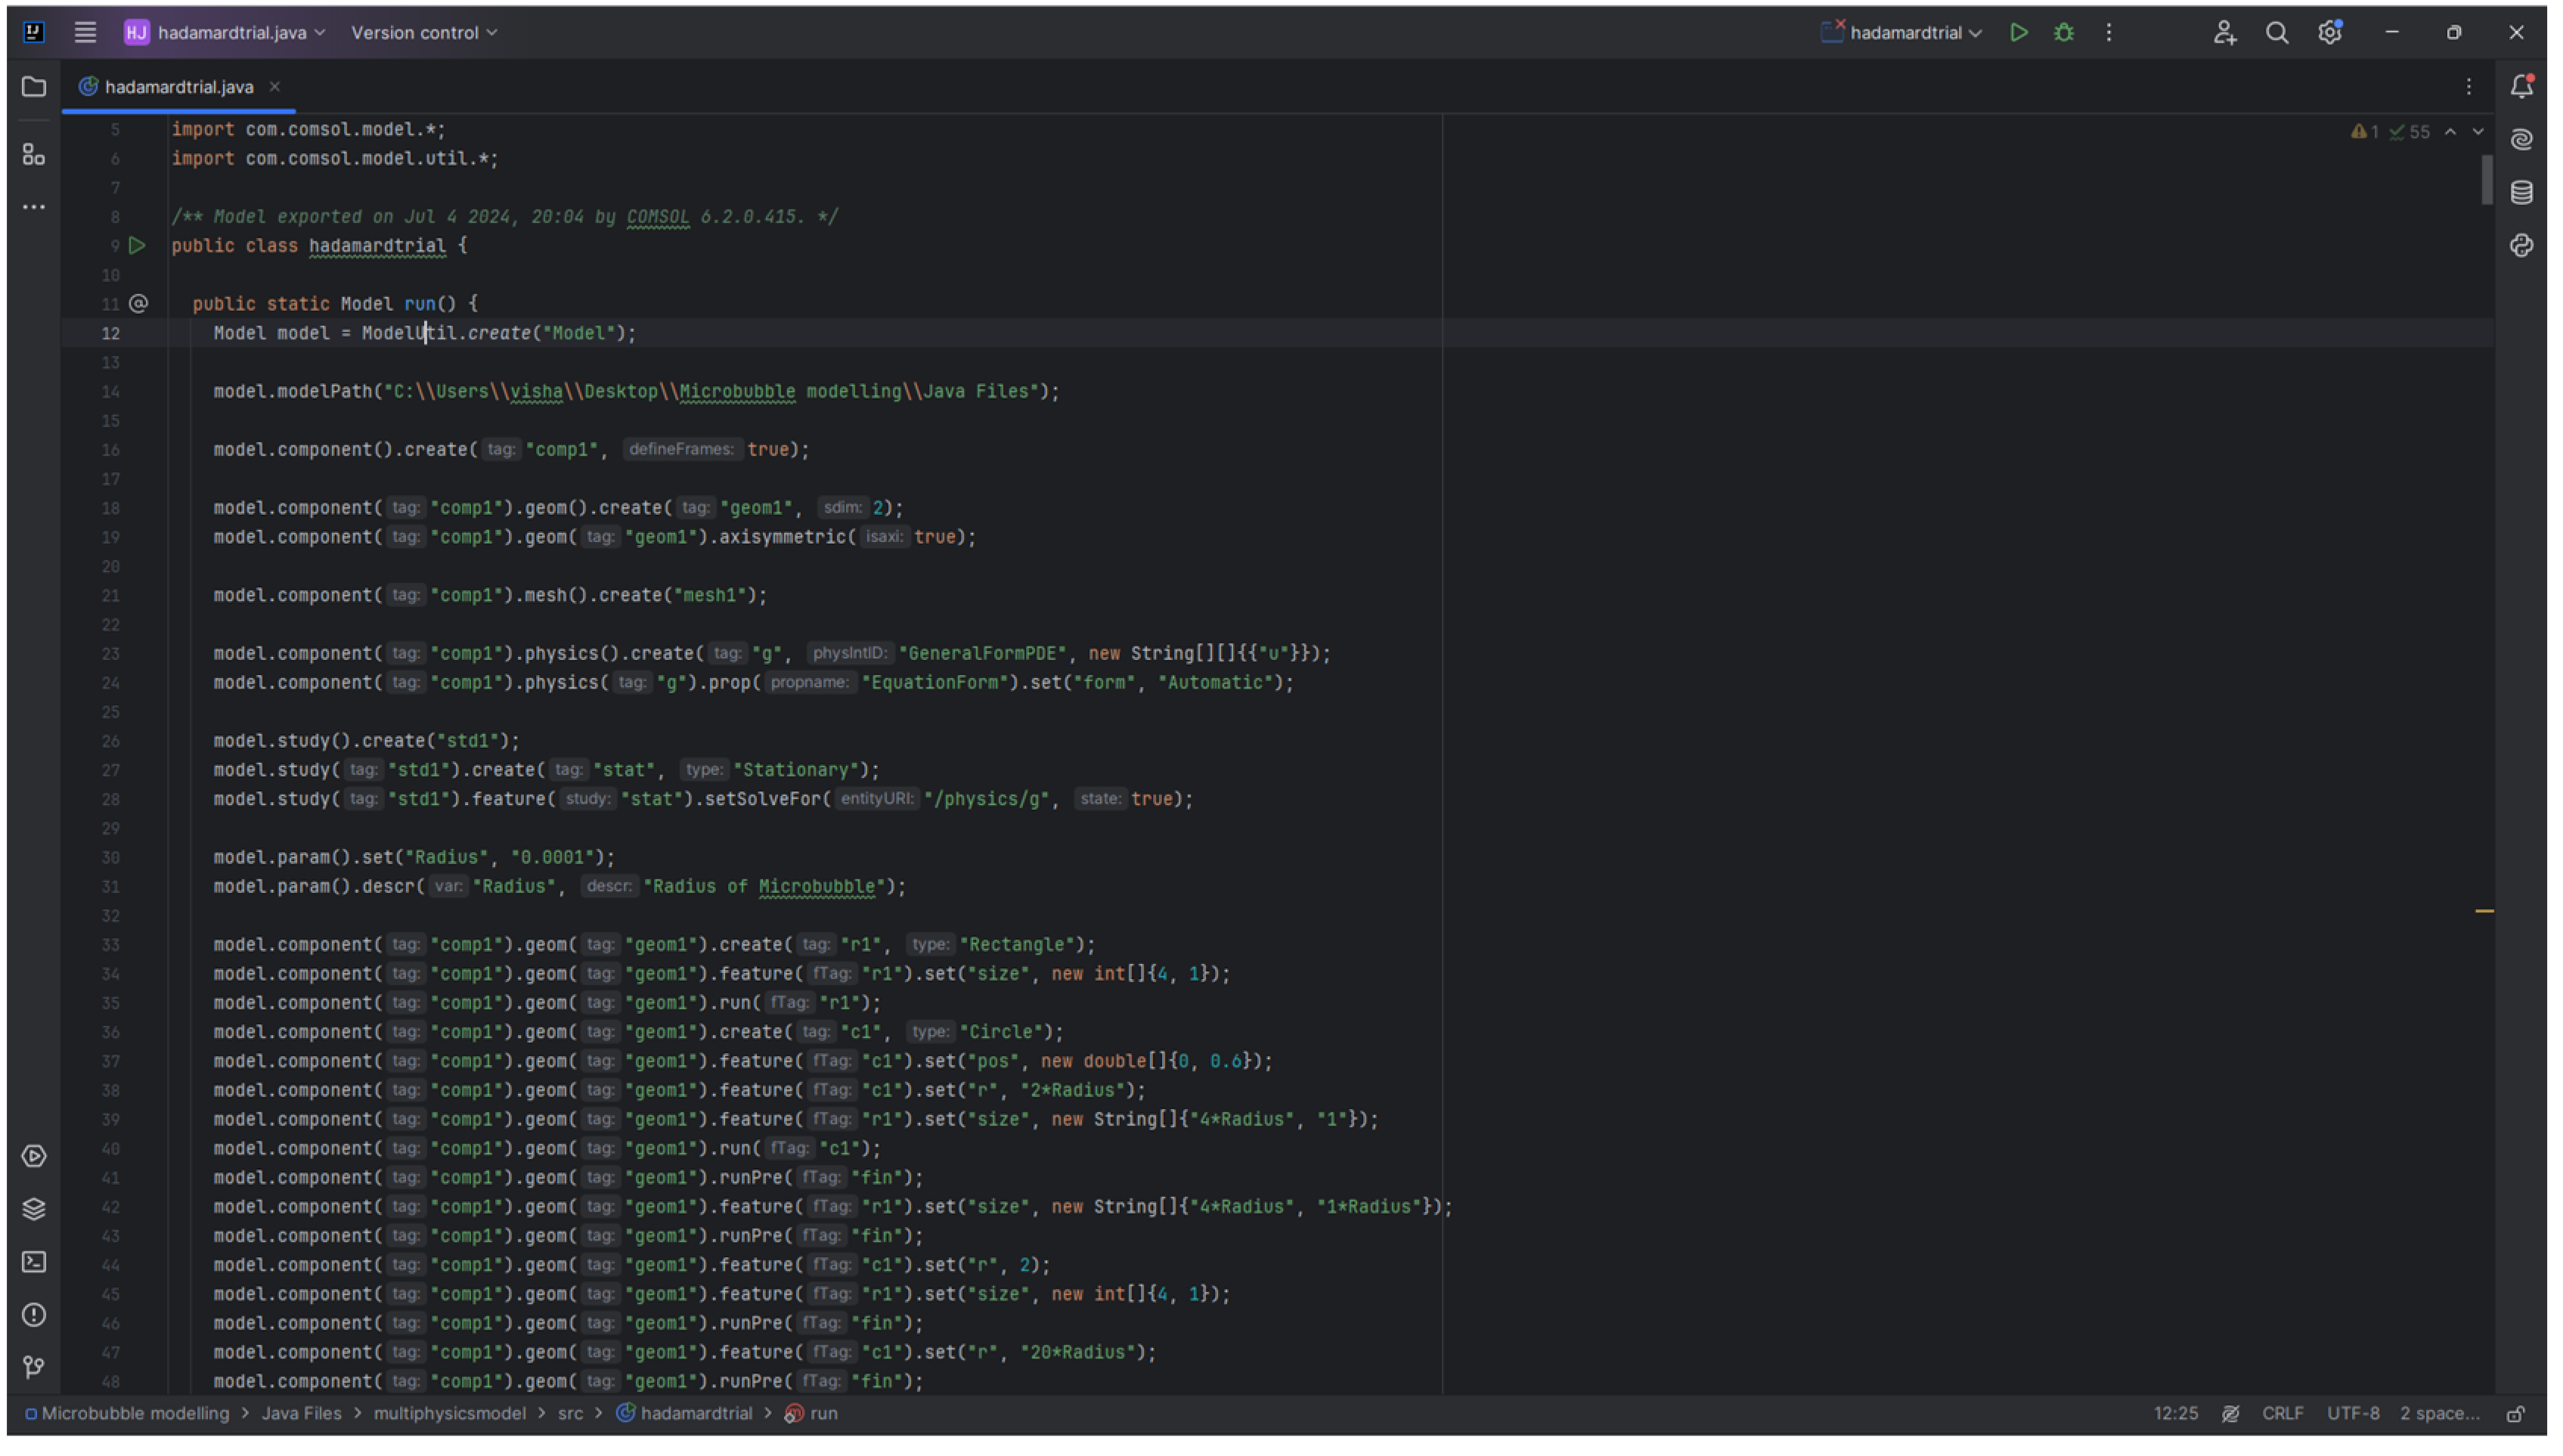Click the CRLF line separator in status bar
The height and width of the screenshot is (1456, 2563).
2282,1413
